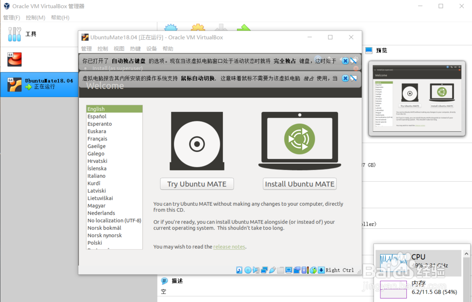The width and height of the screenshot is (472, 302).
Task: Click the virtualization features V chip icon
Action: 304,270
